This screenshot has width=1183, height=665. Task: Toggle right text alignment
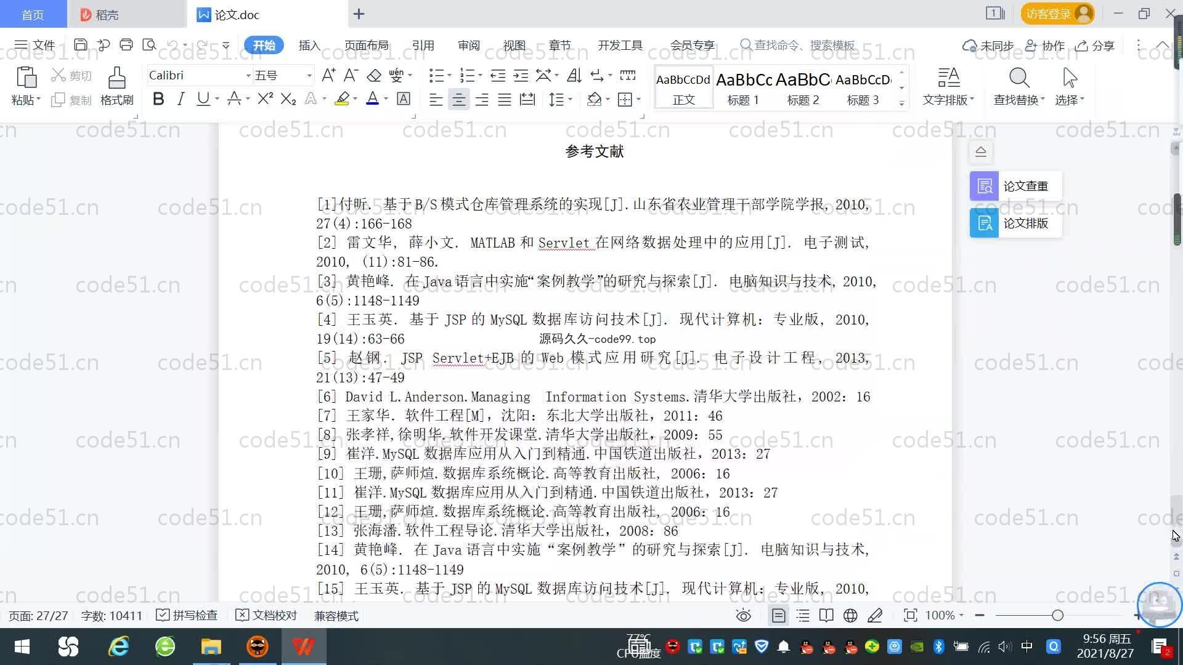(482, 99)
